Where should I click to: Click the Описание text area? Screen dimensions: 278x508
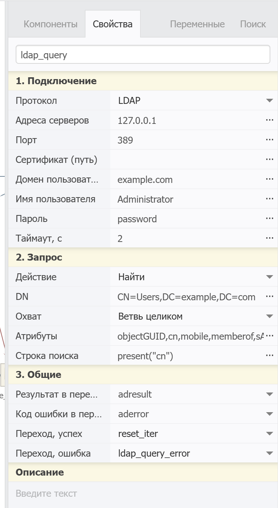143,494
